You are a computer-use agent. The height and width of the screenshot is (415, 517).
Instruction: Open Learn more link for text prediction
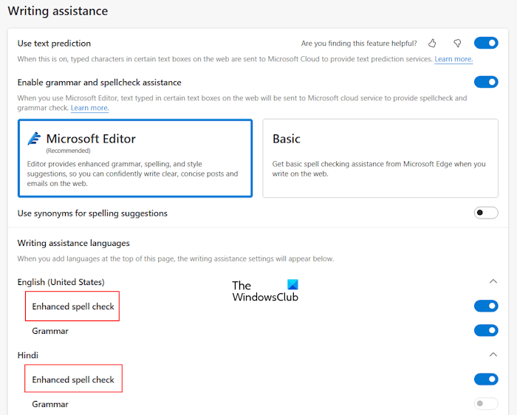click(453, 59)
